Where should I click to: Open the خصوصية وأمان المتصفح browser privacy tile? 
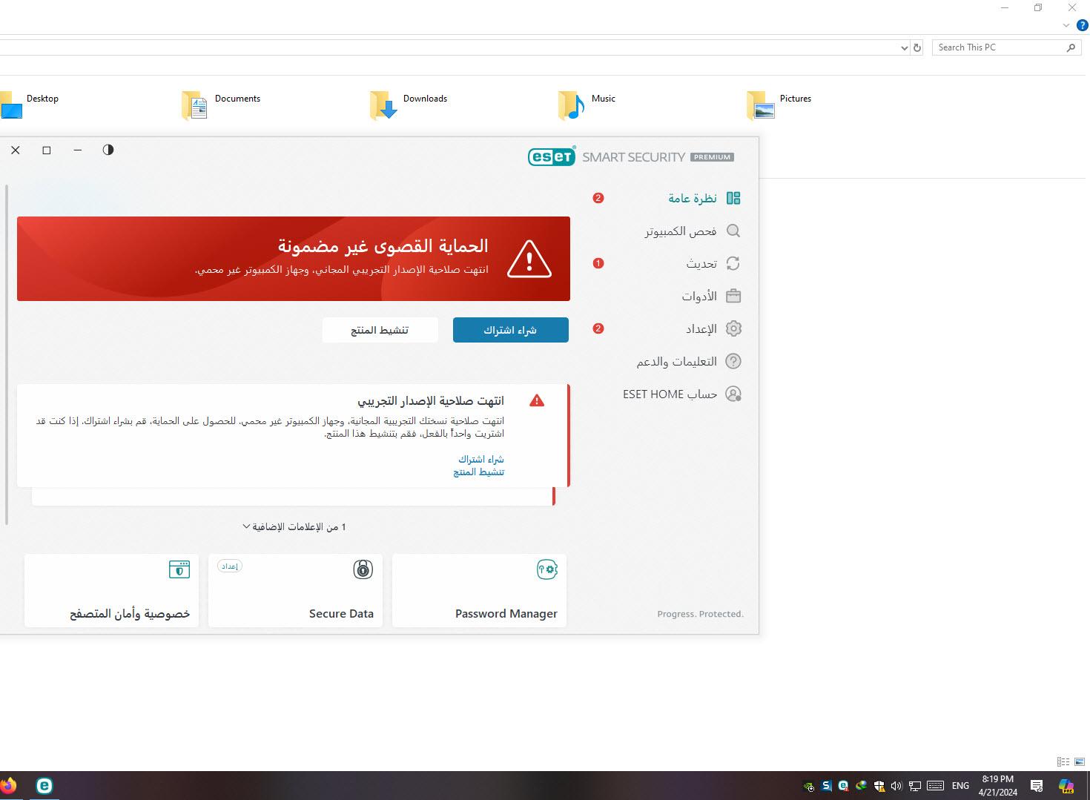click(x=111, y=590)
